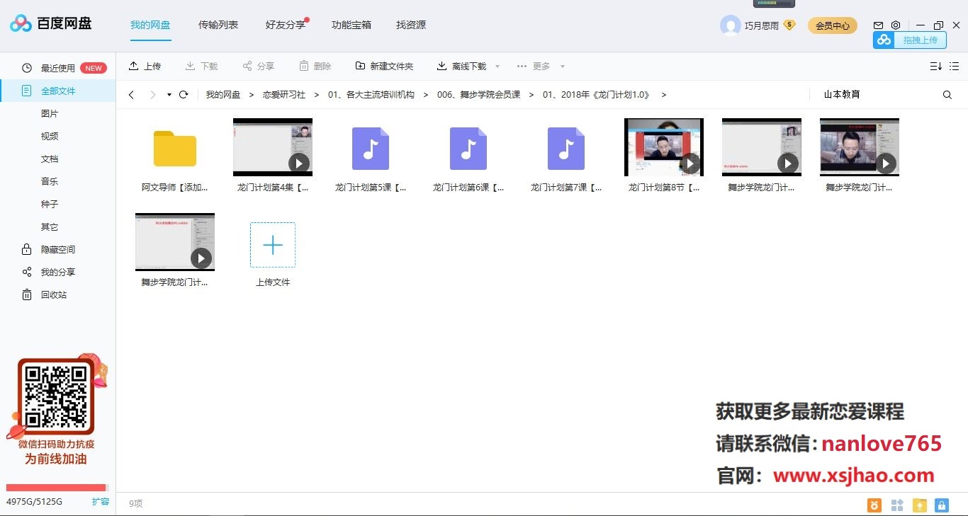Click the red storage usage bar
This screenshot has width=968, height=516.
click(57, 487)
